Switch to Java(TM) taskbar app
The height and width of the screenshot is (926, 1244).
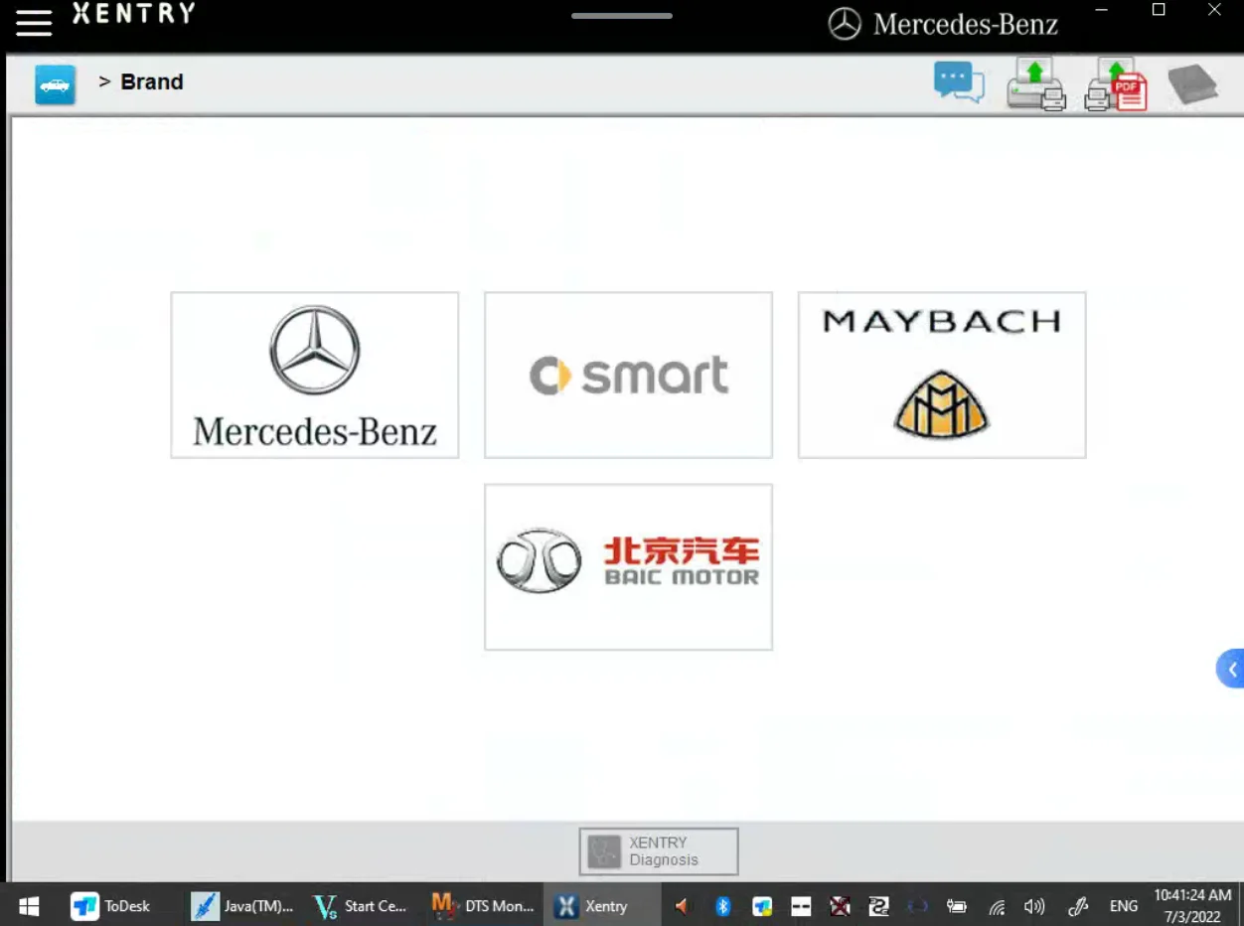[242, 905]
